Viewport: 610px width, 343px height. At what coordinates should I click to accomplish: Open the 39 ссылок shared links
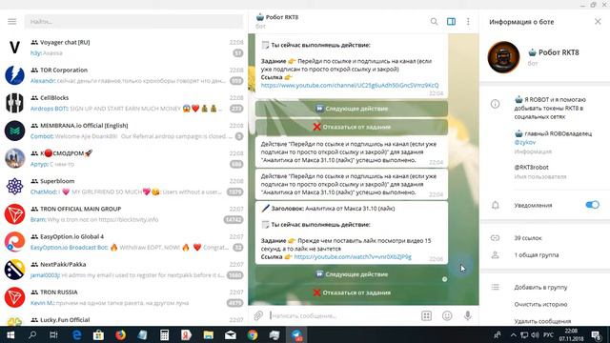pyautogui.click(x=527, y=238)
